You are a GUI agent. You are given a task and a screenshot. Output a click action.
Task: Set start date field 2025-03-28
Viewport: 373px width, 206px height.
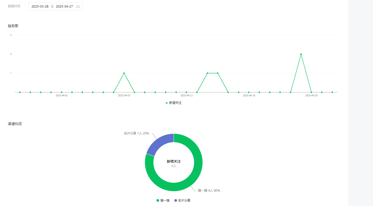click(40, 7)
